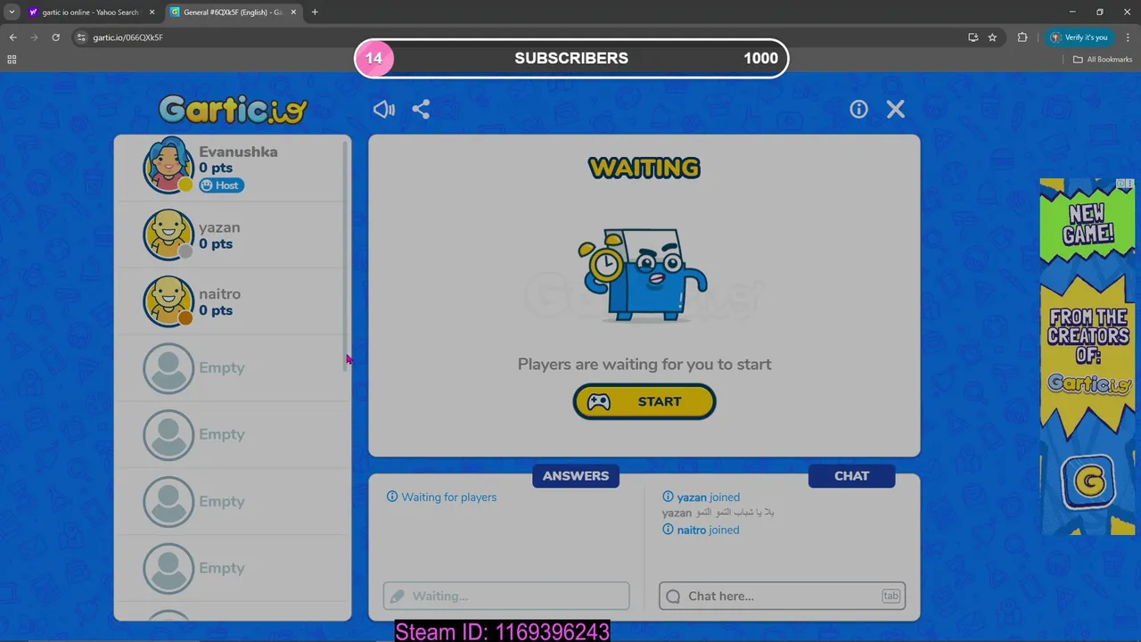Click the waiting clock mascot image
Viewport: 1141px width, 642px height.
click(x=643, y=273)
